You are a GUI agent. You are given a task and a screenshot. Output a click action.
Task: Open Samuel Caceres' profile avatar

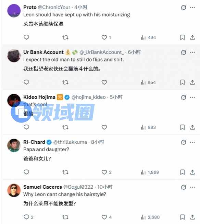point(14,190)
